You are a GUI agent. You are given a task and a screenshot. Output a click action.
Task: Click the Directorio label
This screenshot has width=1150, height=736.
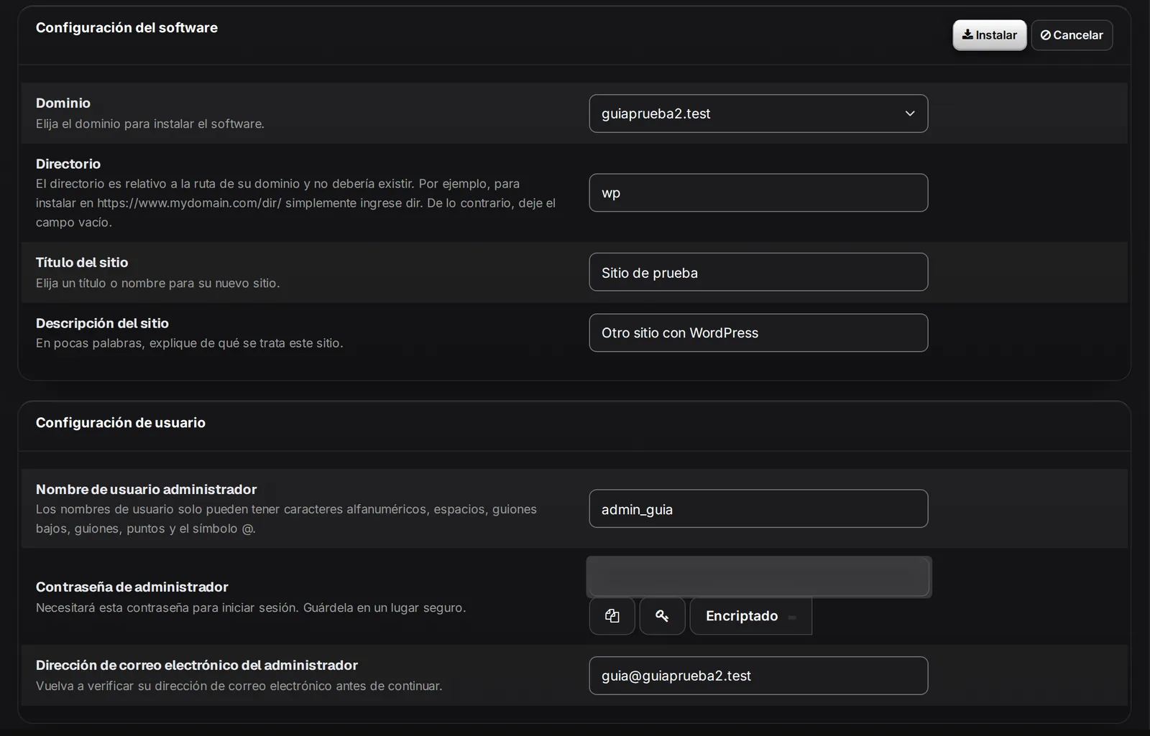click(68, 164)
